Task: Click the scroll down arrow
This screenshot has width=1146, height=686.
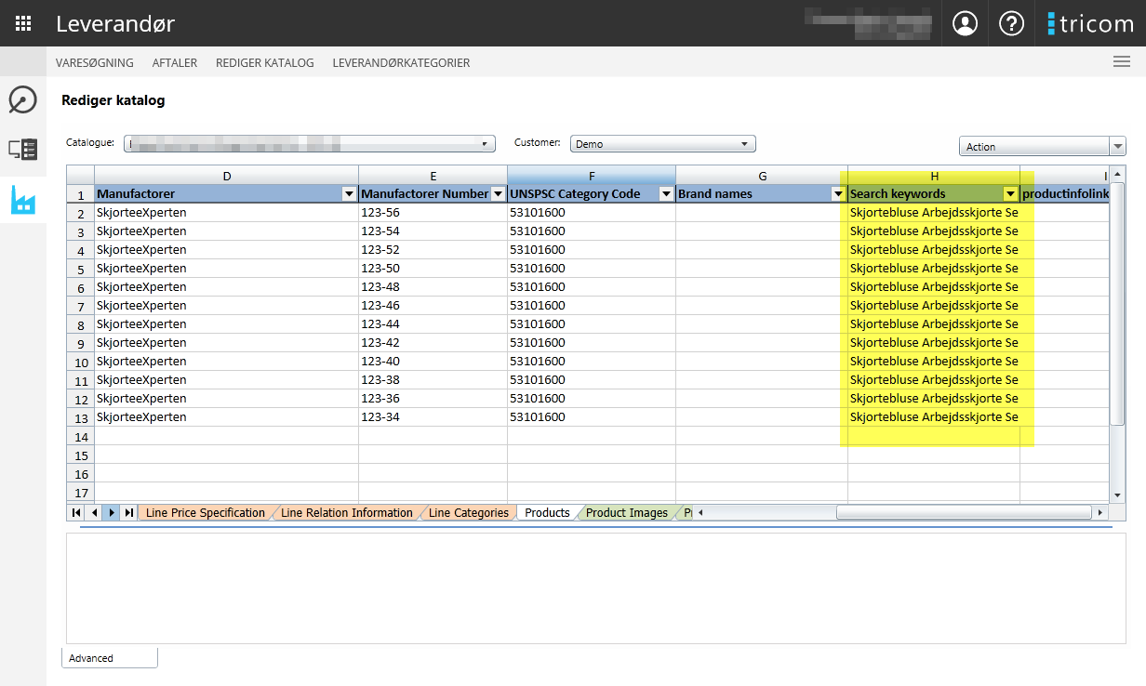Action: click(x=1118, y=496)
